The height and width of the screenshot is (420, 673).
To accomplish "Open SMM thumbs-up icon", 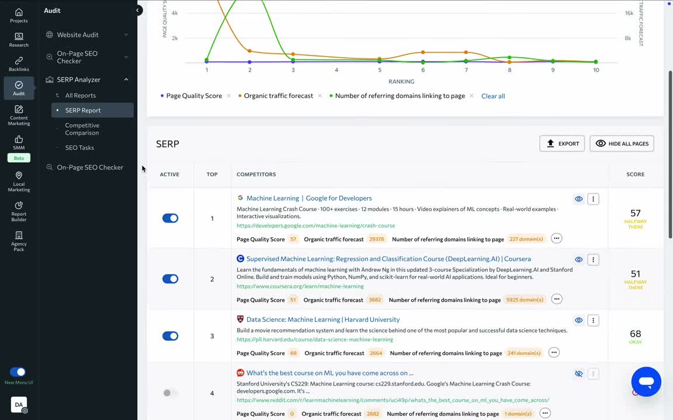I will 19,143.
